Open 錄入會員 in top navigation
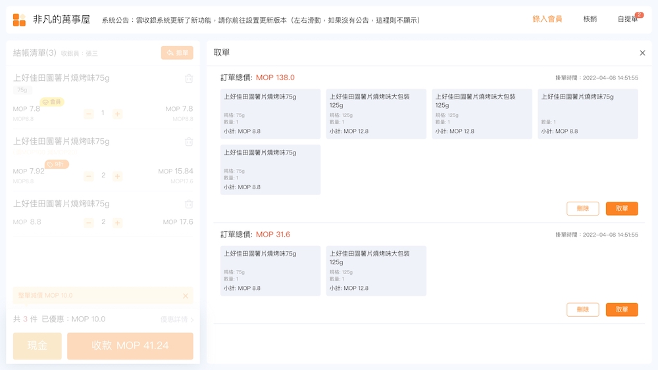The image size is (658, 370). point(547,19)
